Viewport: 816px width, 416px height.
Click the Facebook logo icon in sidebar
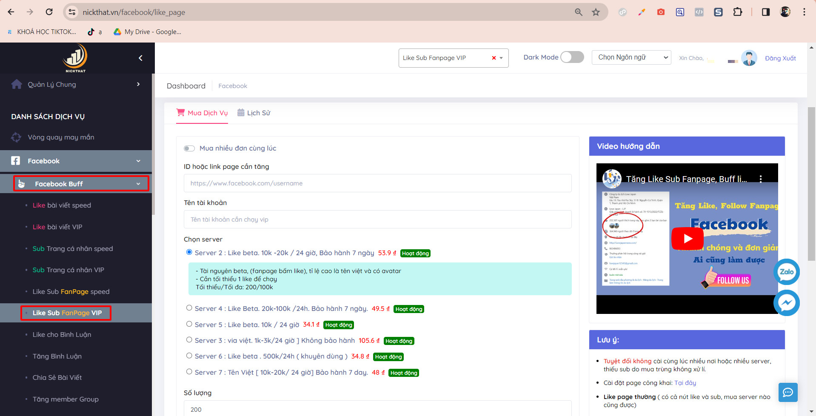coord(16,161)
